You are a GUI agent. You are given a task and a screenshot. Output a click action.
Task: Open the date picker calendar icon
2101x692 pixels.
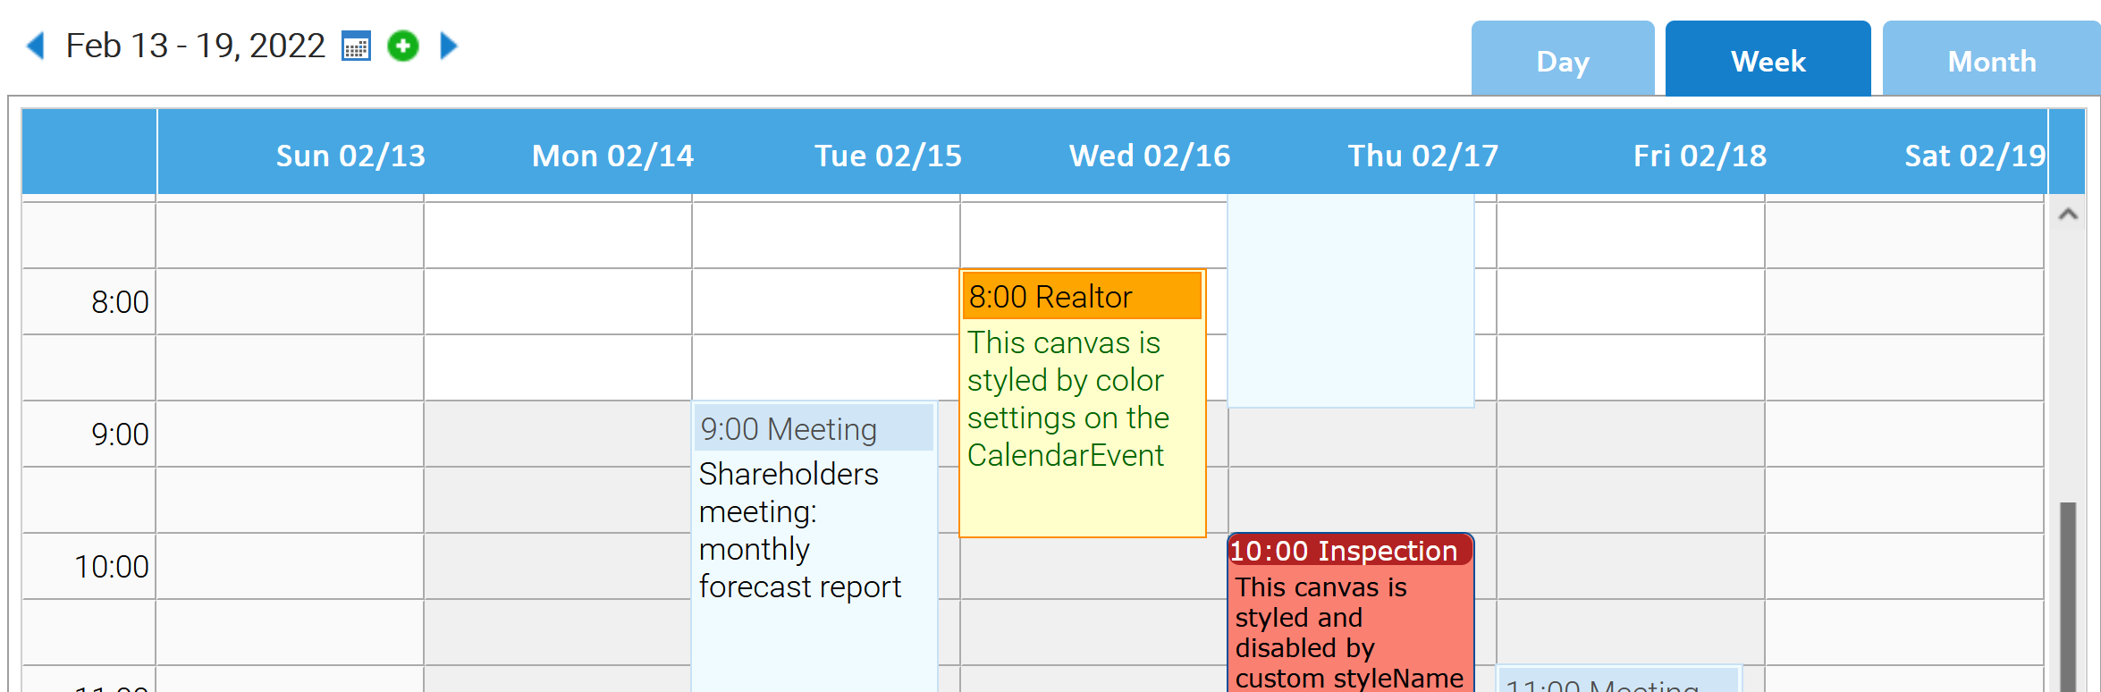pyautogui.click(x=356, y=46)
